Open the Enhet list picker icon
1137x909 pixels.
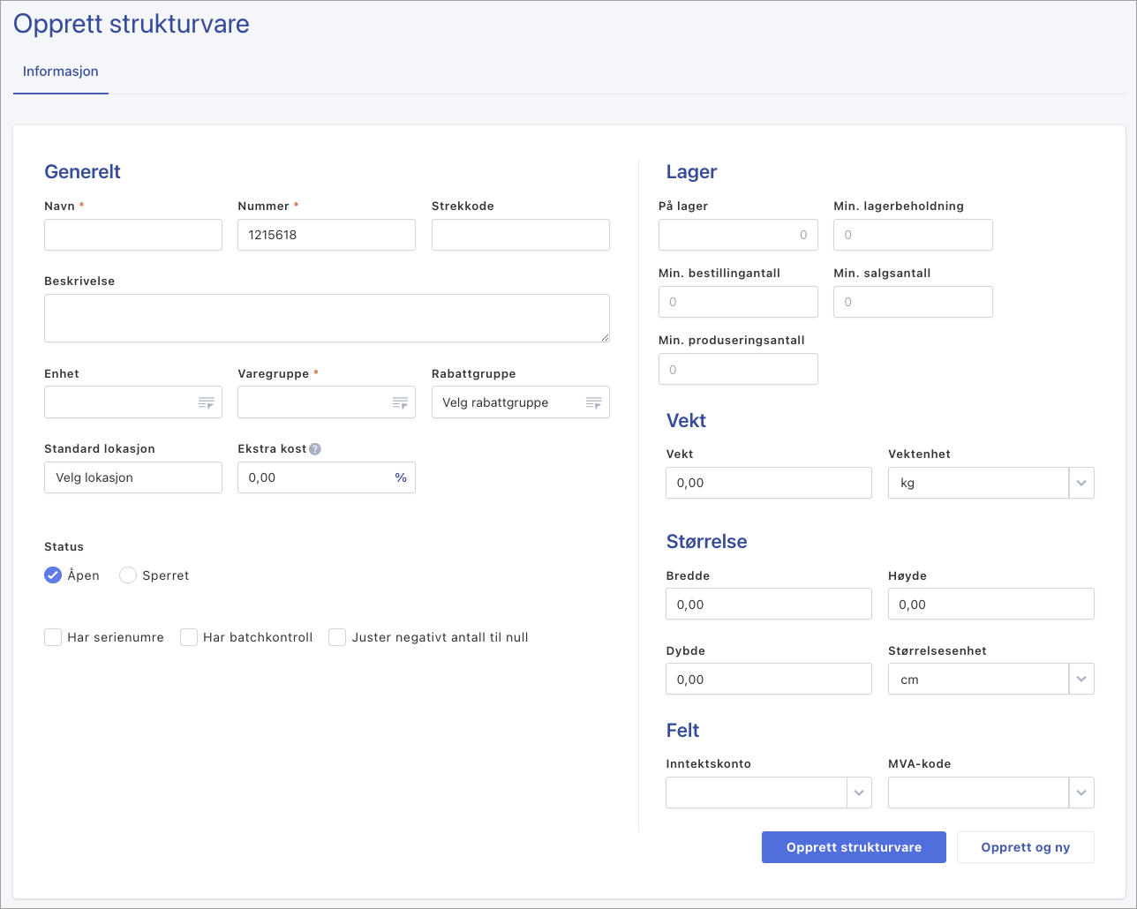pos(206,403)
